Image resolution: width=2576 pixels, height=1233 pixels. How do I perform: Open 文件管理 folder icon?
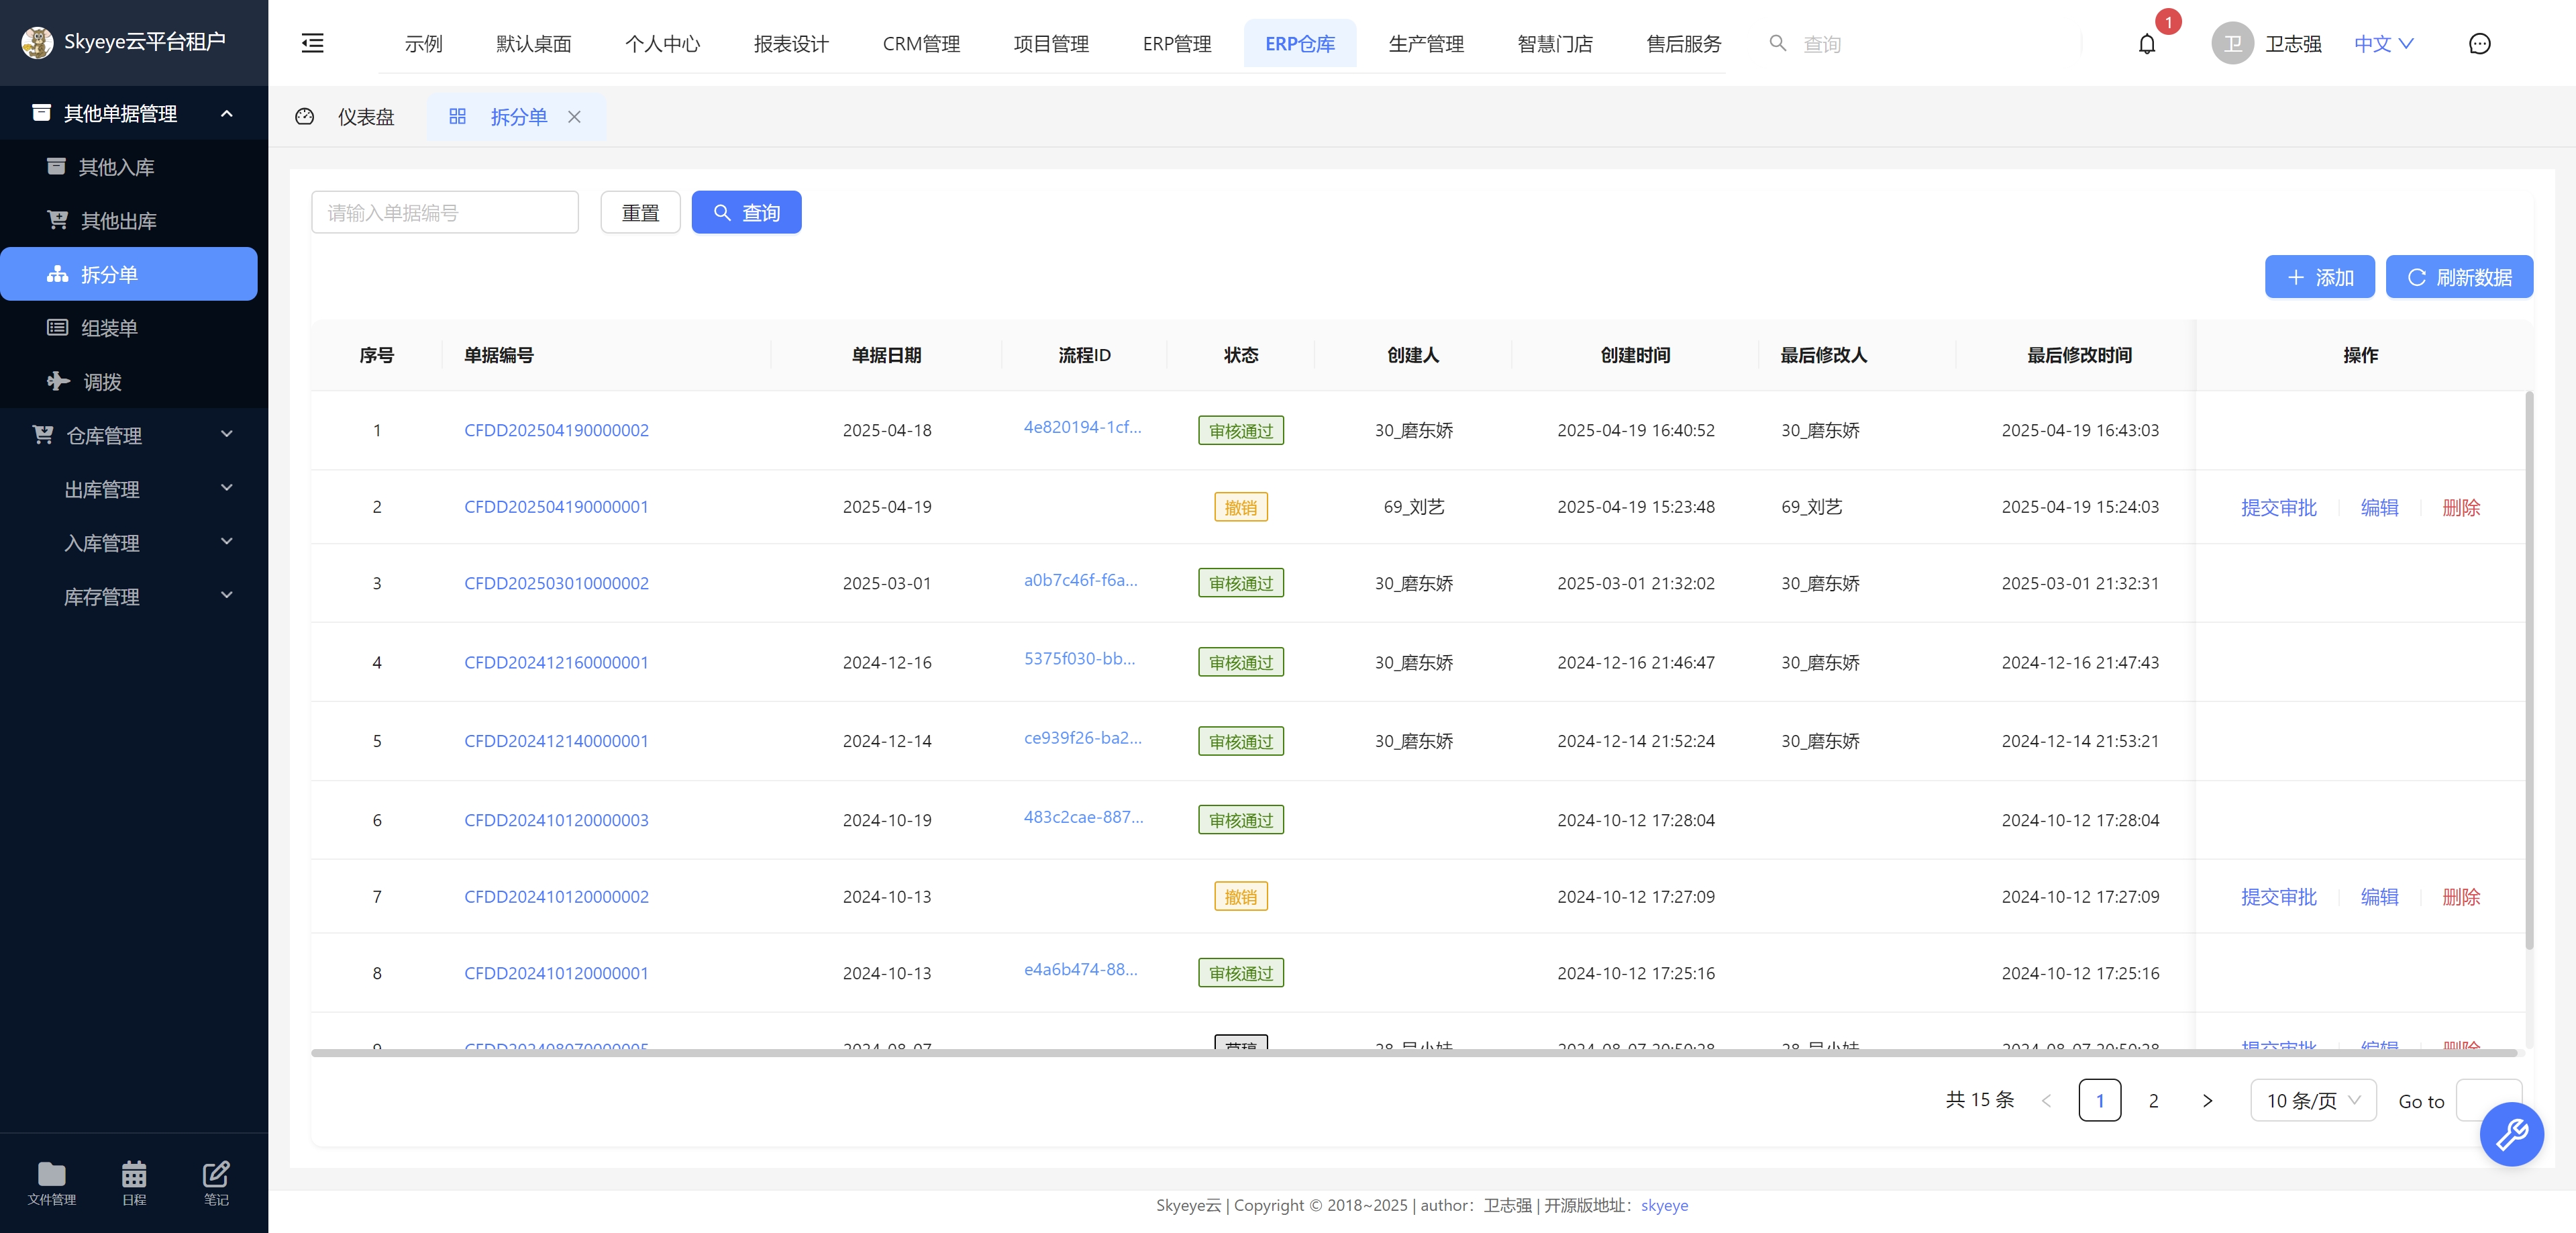point(51,1174)
